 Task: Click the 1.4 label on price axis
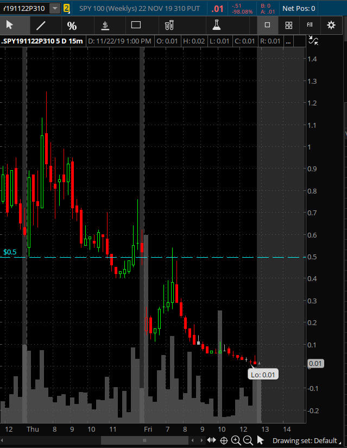click(x=312, y=59)
